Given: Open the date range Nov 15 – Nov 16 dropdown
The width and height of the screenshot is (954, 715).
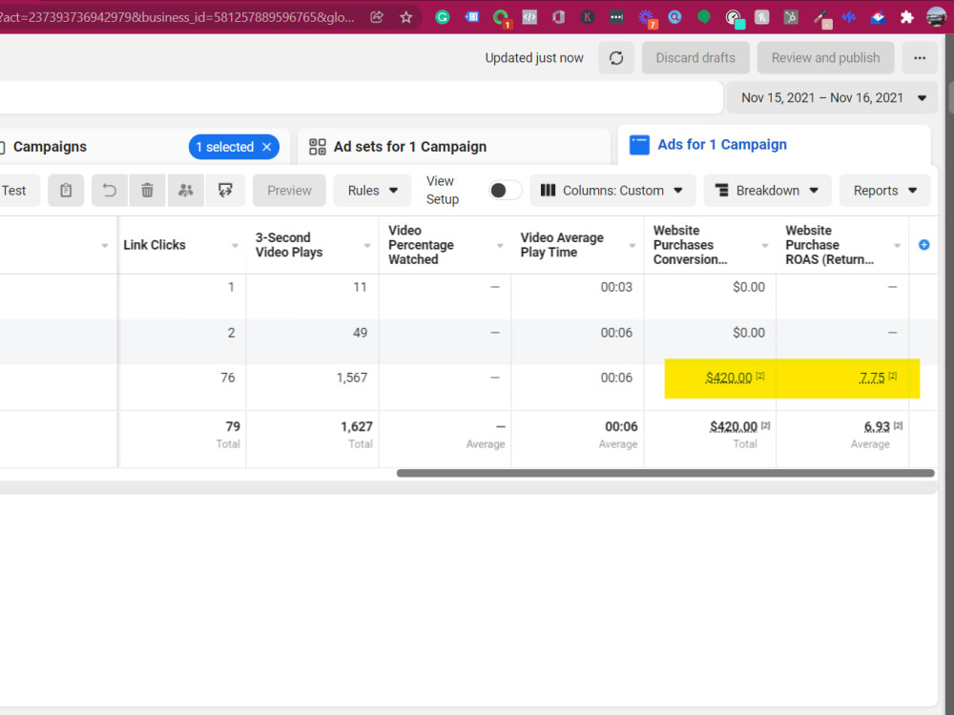Looking at the screenshot, I should coord(833,98).
